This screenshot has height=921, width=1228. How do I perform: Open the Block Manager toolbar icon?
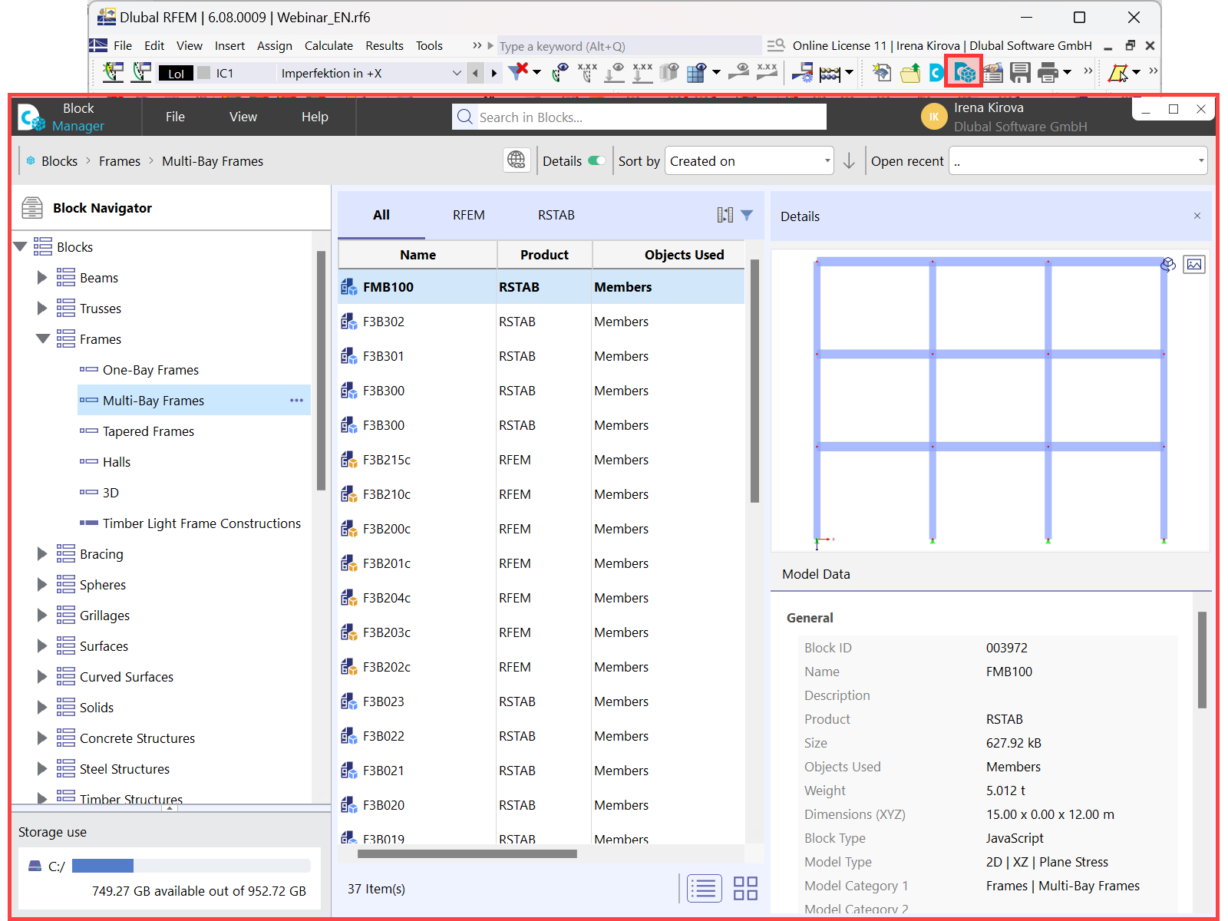tap(965, 72)
